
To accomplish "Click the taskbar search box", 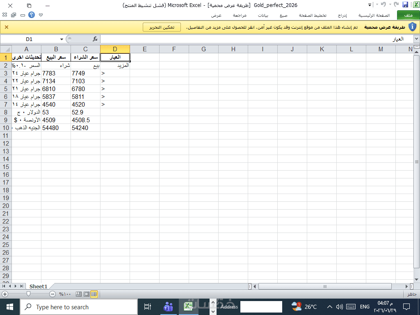I will point(79,307).
